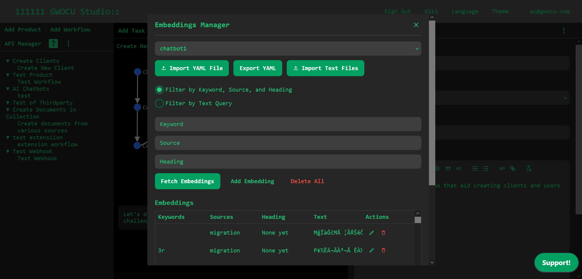
Task: Open the right panel three-dot menu
Action: [564, 31]
